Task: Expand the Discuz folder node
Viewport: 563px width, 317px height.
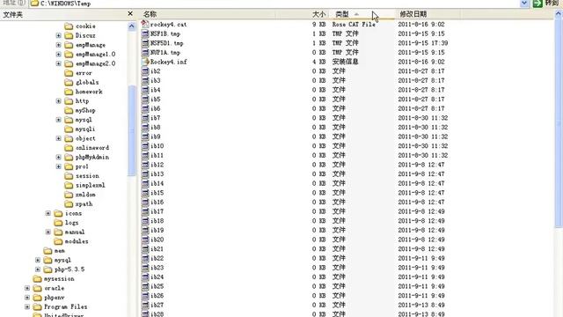Action: [59, 35]
